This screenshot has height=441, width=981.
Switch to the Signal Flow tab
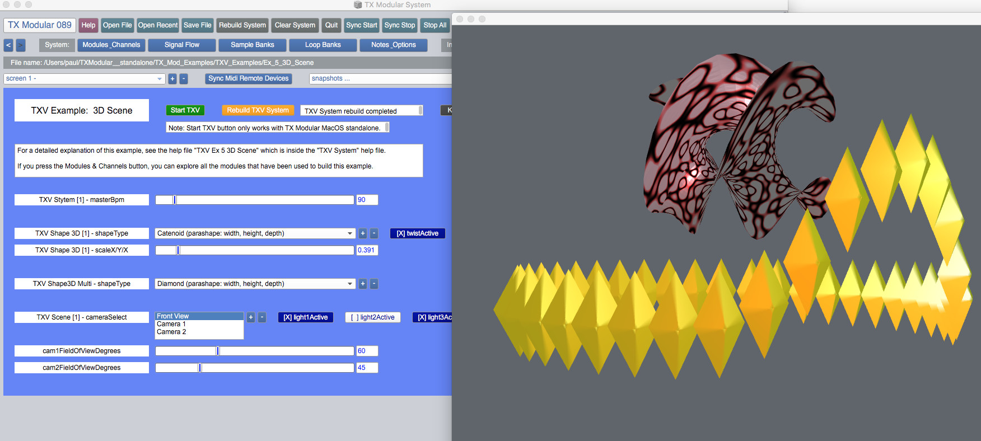click(181, 45)
